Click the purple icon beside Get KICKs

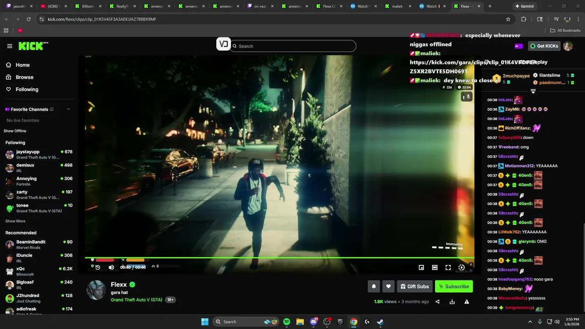519,46
